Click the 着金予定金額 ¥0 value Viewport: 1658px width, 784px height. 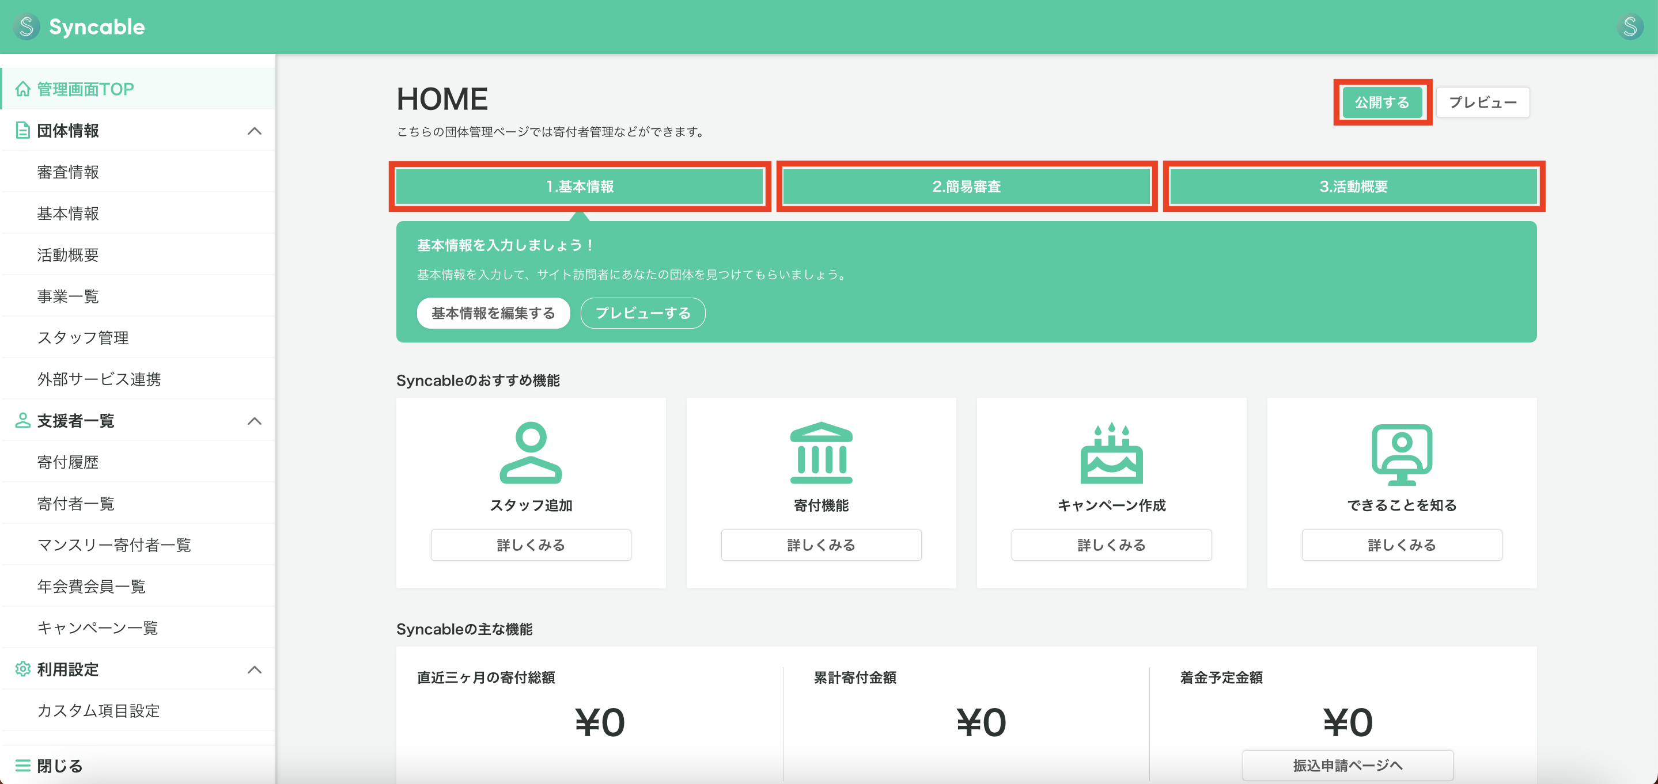click(1347, 722)
